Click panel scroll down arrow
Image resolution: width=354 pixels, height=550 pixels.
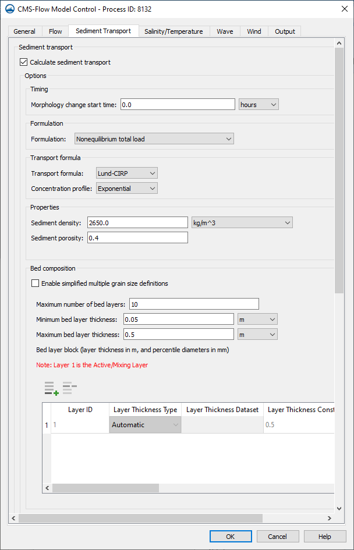[339, 508]
